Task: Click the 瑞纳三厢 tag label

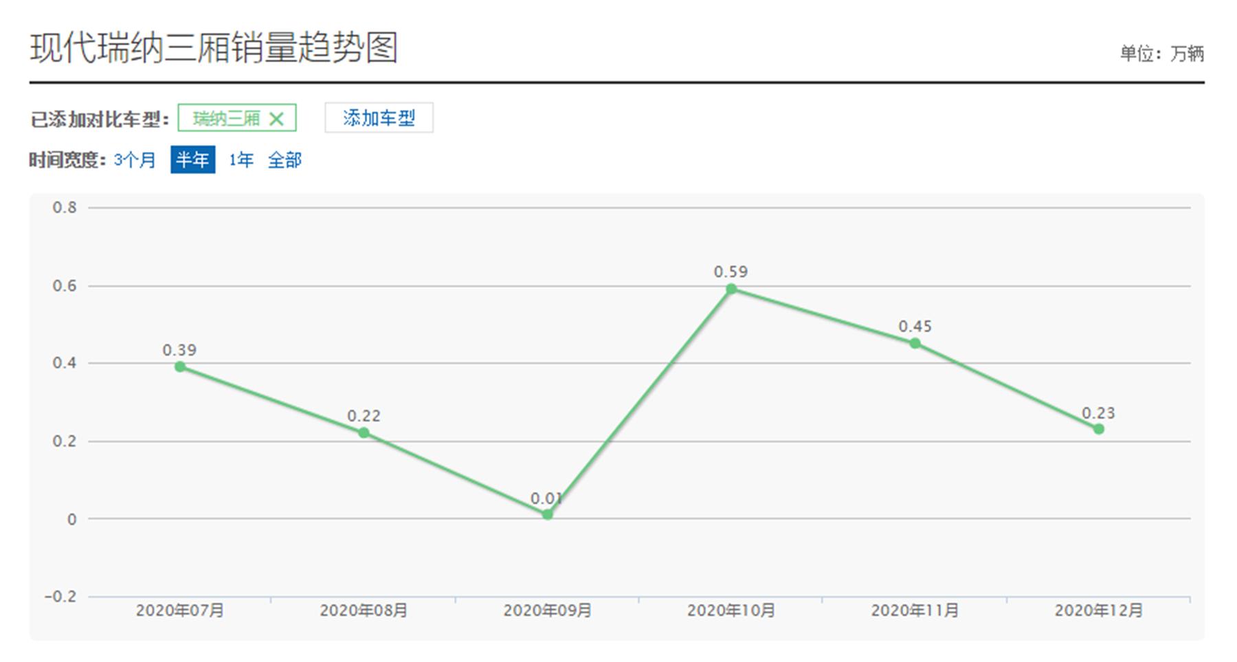Action: tap(227, 118)
